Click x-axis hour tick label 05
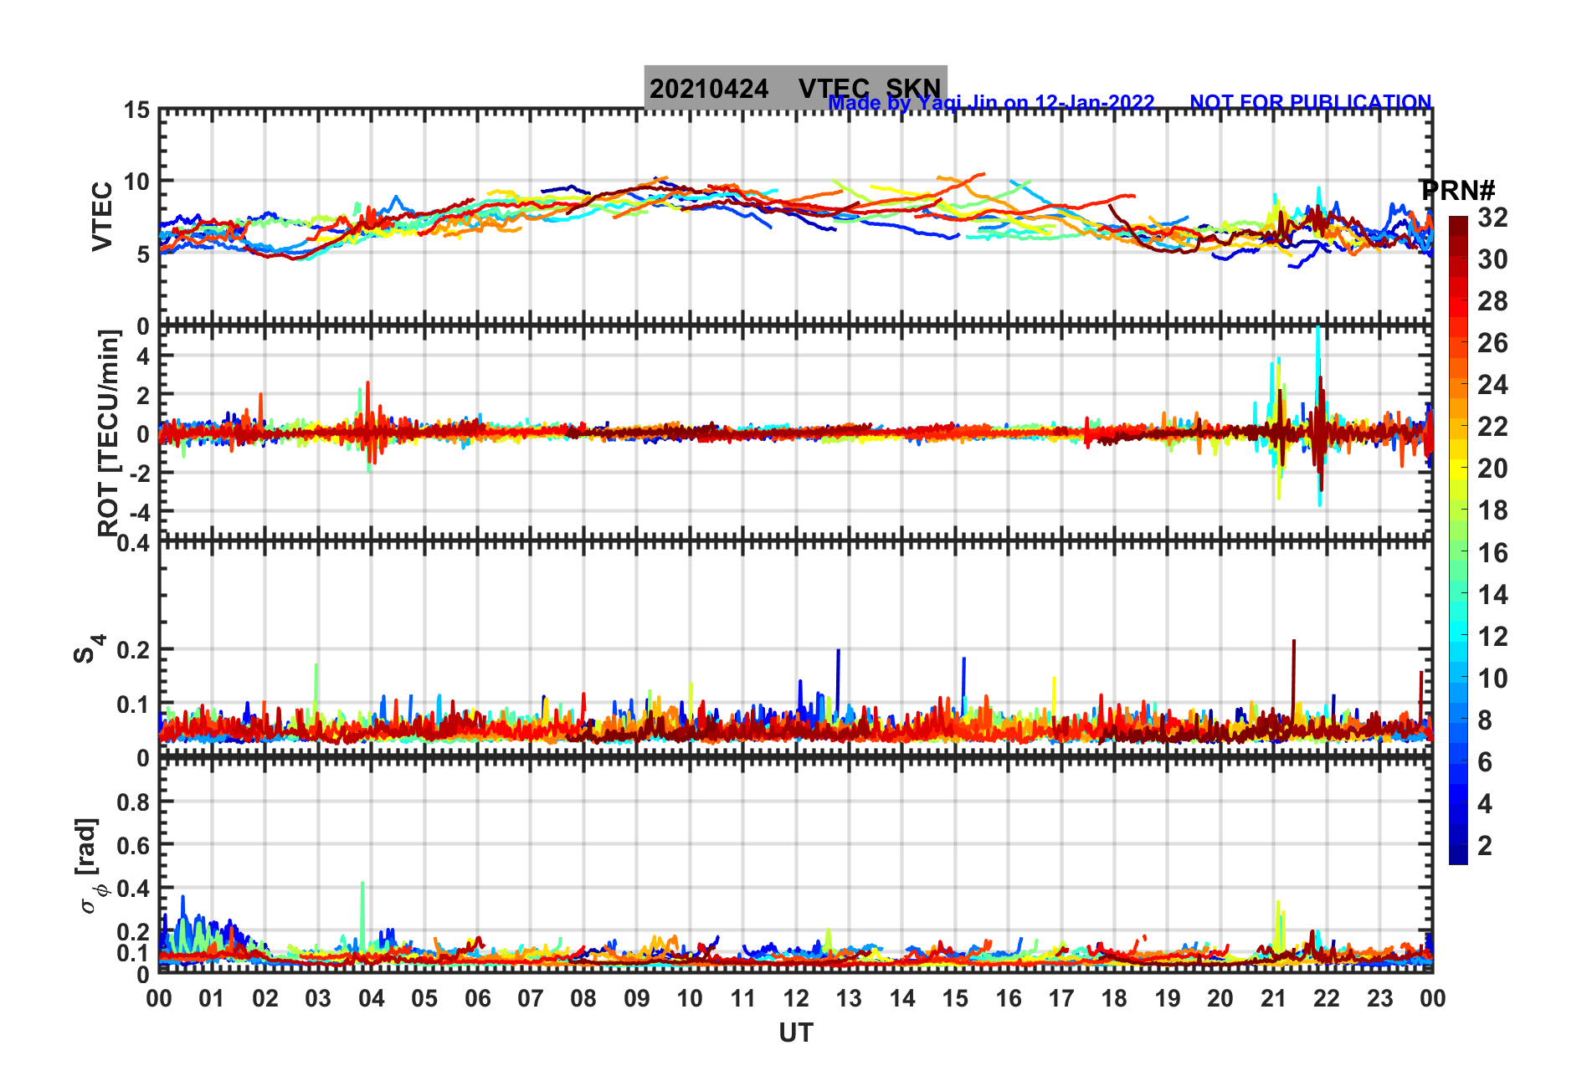 424,998
